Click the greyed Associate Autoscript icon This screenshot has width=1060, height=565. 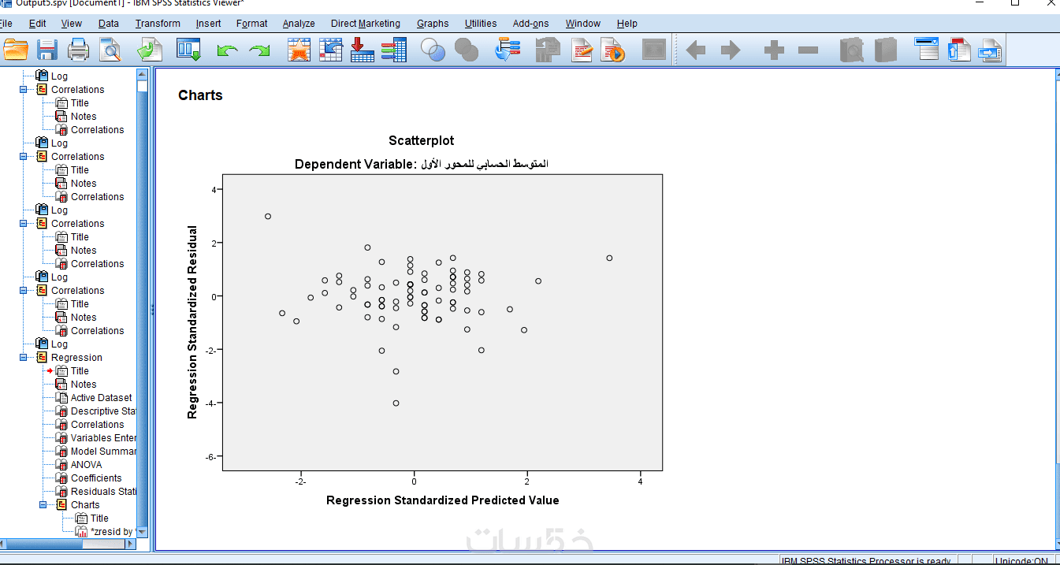coord(547,51)
